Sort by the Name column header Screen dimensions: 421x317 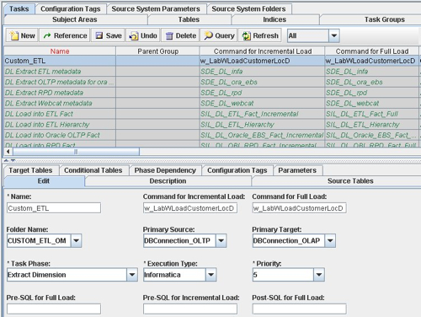60,51
